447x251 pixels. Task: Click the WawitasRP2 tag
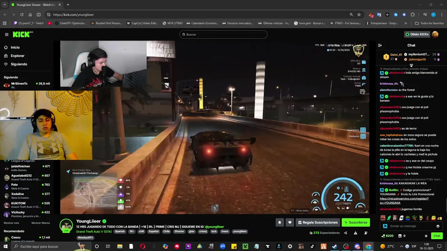pos(85,238)
